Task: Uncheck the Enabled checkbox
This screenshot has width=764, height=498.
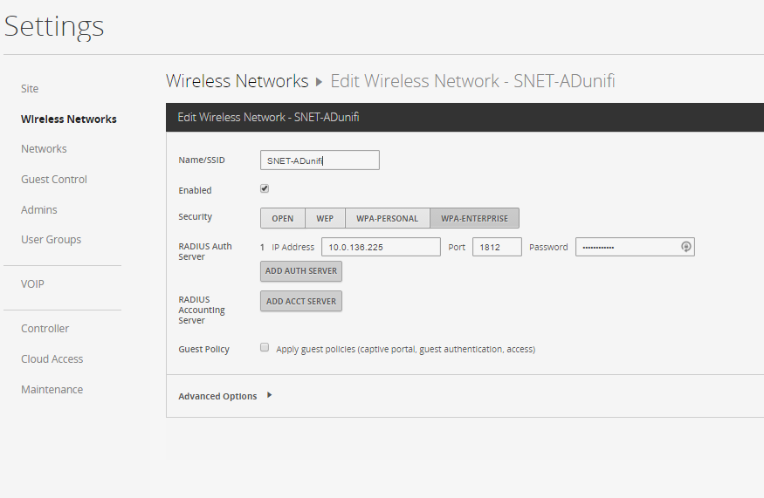Action: pyautogui.click(x=265, y=188)
